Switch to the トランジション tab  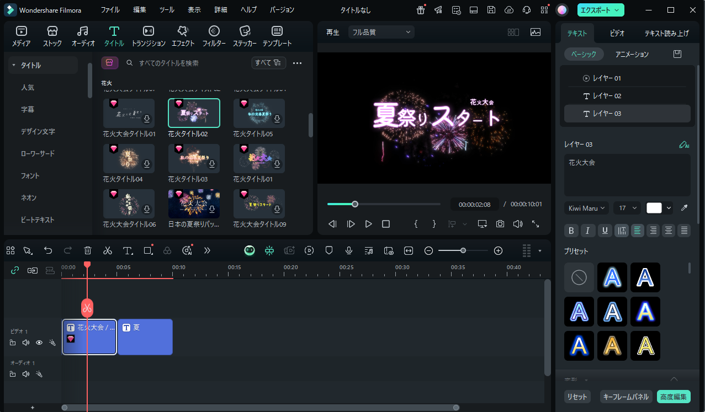click(x=149, y=36)
